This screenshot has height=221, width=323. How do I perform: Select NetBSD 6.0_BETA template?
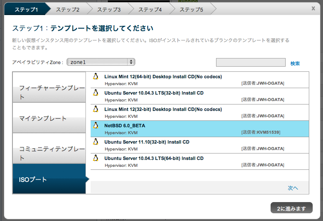pos(200,129)
